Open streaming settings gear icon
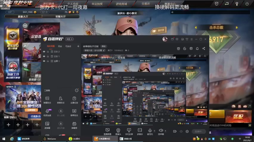The image size is (254, 142). (x=187, y=131)
